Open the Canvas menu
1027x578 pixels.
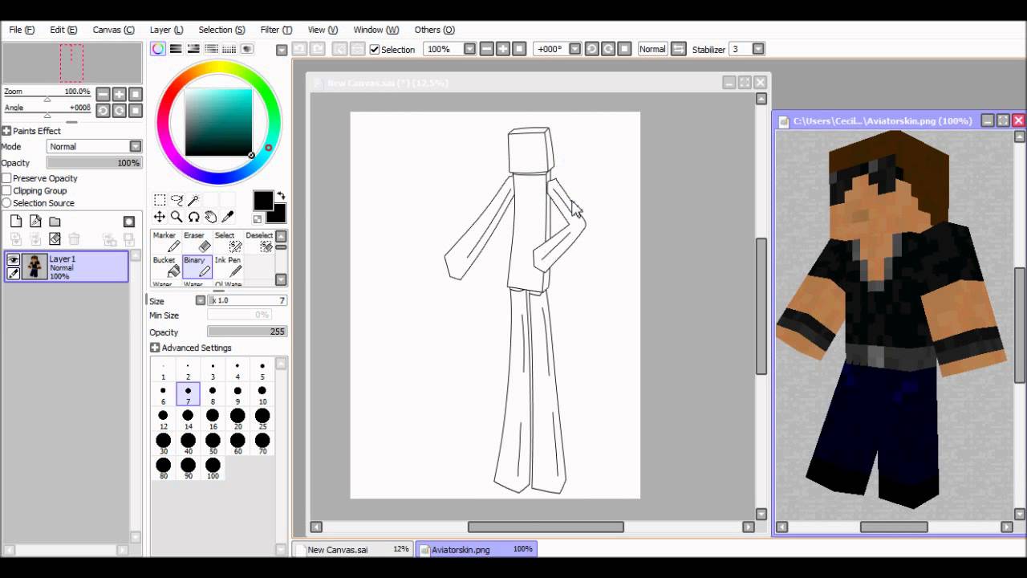click(113, 30)
